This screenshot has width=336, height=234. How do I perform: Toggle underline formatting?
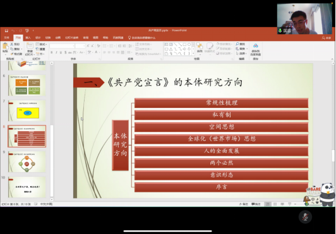[61, 52]
